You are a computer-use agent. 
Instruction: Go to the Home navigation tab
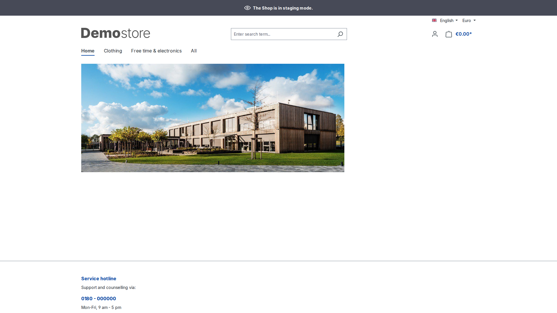coord(88,51)
